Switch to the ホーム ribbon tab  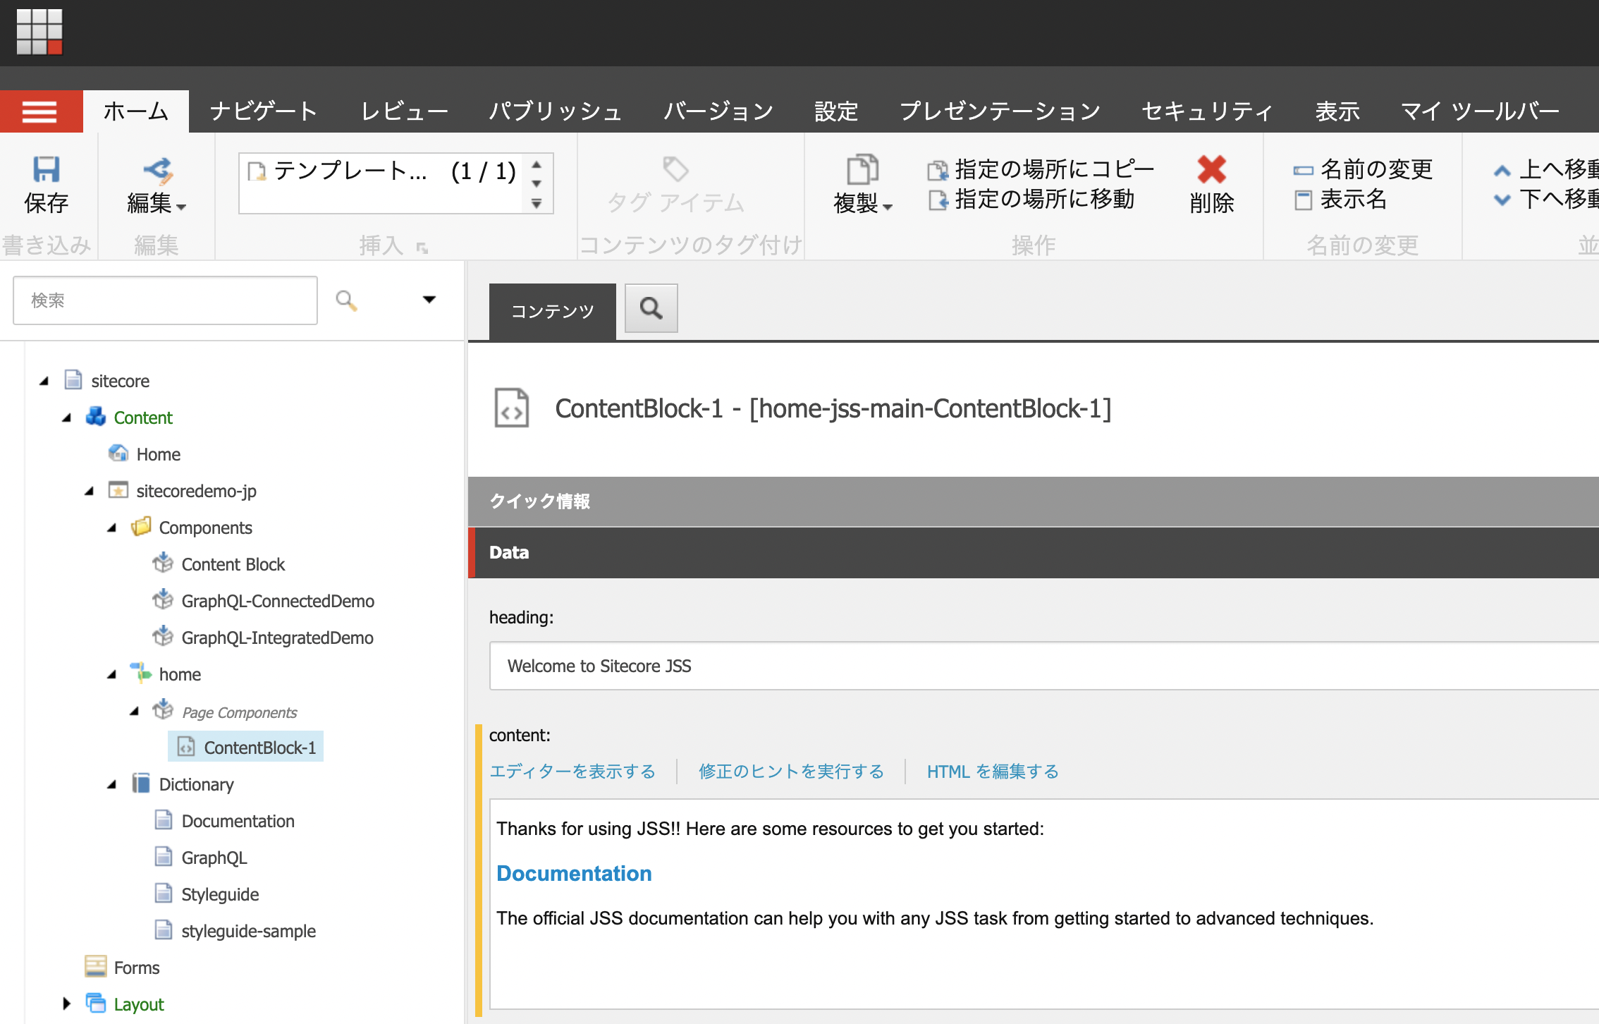136,111
